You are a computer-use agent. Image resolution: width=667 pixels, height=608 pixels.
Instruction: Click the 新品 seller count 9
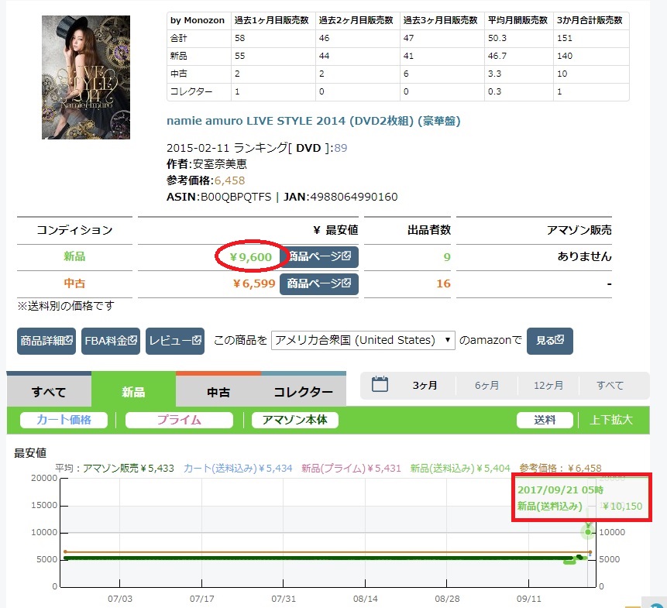click(x=447, y=257)
